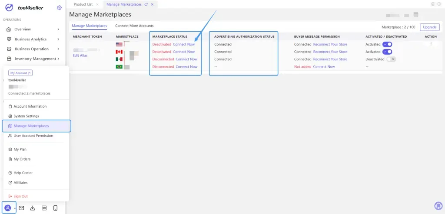
Task: Click the tool4seller logo icon
Action: pyautogui.click(x=9, y=8)
